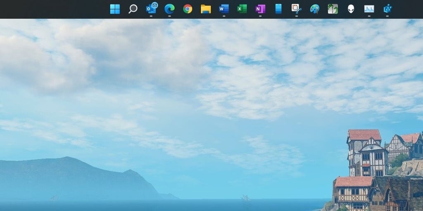Image resolution: width=423 pixels, height=211 pixels.
Task: Open the Windows Start menu
Action: point(115,9)
